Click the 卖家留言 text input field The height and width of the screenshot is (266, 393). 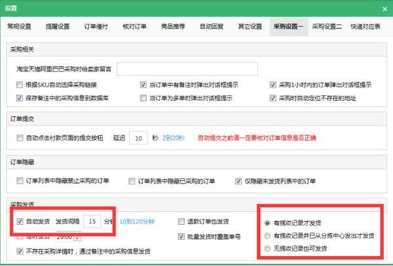click(187, 69)
